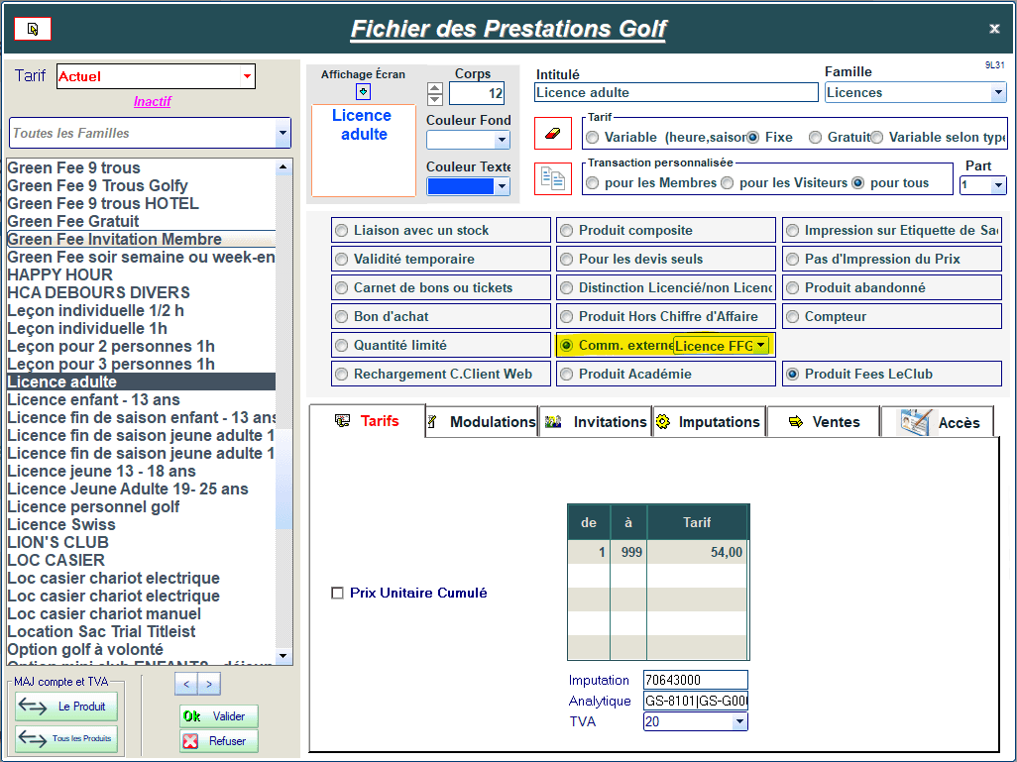The image size is (1017, 762).
Task: Check the Prix Unitaire Cumulé checkbox
Action: click(x=337, y=593)
